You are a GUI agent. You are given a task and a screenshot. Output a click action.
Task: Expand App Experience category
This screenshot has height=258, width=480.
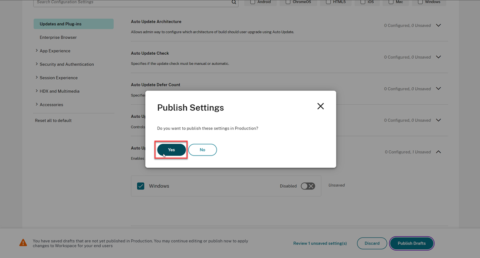pyautogui.click(x=55, y=51)
